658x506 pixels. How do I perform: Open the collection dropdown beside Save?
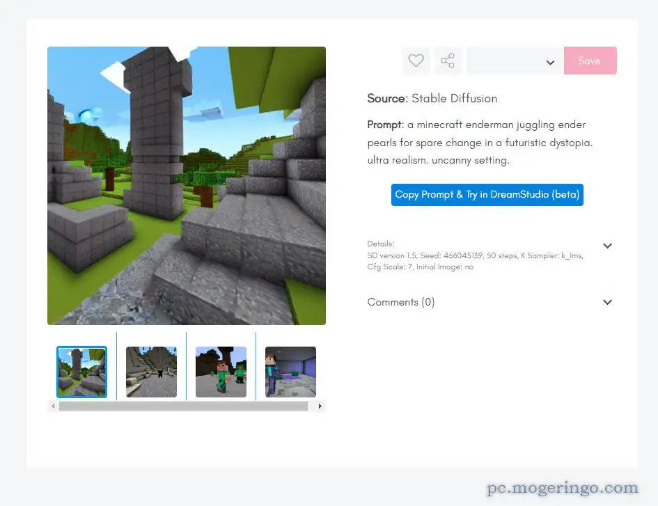[515, 61]
